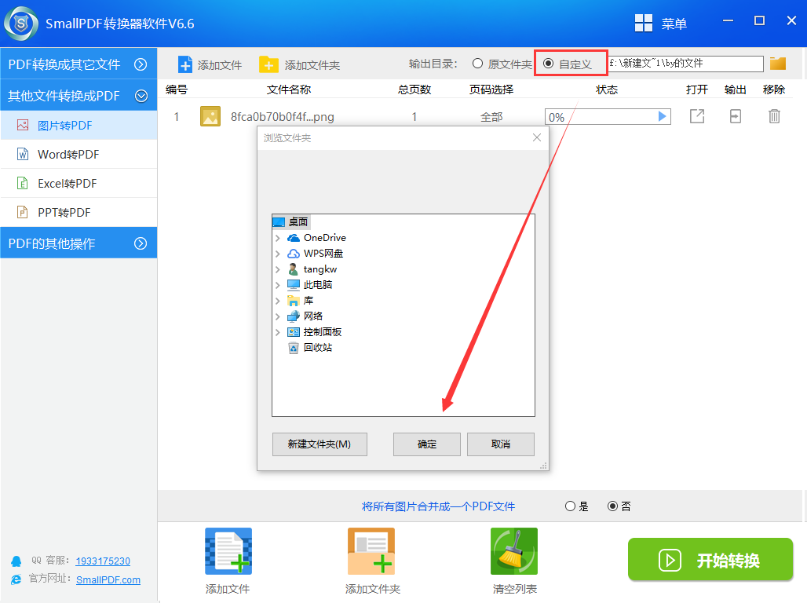This screenshot has width=807, height=603.
Task: Click the 输出 folder icon in row 1
Action: (736, 116)
